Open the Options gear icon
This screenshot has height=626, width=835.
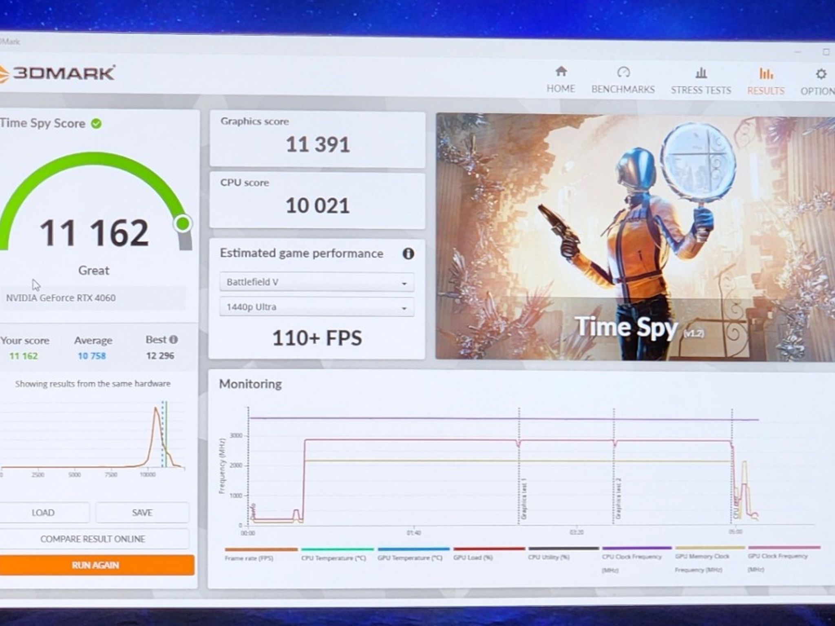click(x=821, y=74)
